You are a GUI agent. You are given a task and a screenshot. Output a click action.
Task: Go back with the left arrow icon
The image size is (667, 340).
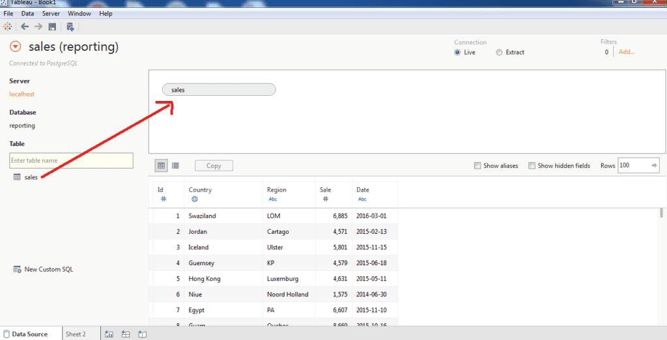point(25,27)
